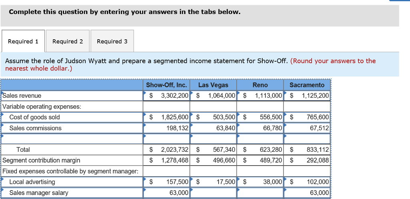Edit Show-Off local advertising cell 157,500

pos(167,182)
